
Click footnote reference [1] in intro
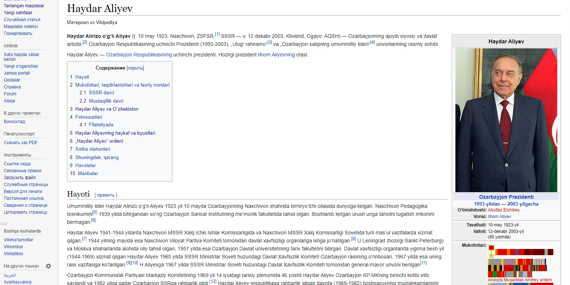pyautogui.click(x=217, y=35)
